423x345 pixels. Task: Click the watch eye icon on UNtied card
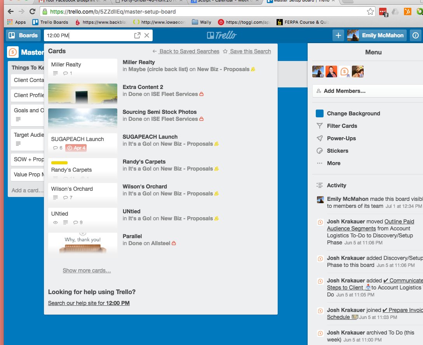[55, 223]
